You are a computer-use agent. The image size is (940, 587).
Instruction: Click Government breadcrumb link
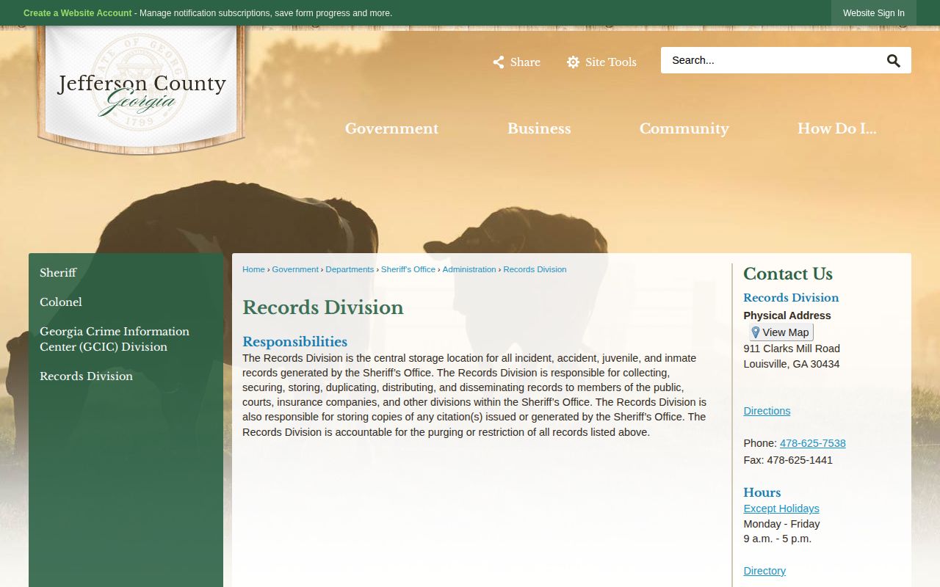295,269
